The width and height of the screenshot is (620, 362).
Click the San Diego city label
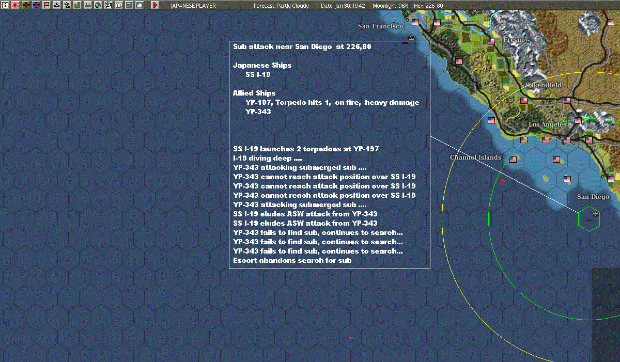[x=593, y=197]
